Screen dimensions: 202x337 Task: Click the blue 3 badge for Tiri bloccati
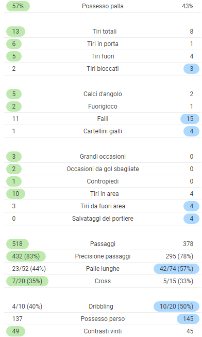[191, 69]
